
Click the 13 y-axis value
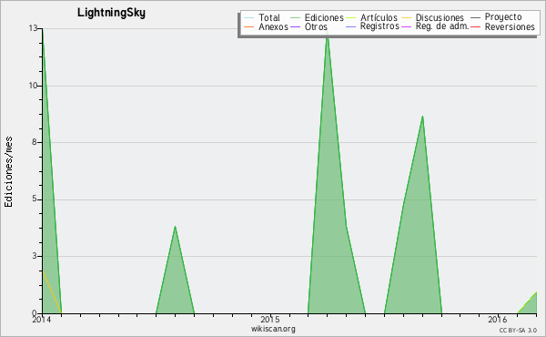point(33,28)
